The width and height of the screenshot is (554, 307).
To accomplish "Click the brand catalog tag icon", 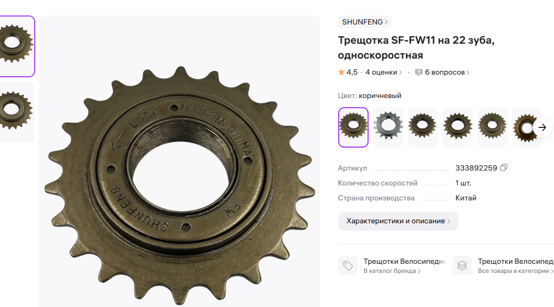I will pyautogui.click(x=348, y=265).
